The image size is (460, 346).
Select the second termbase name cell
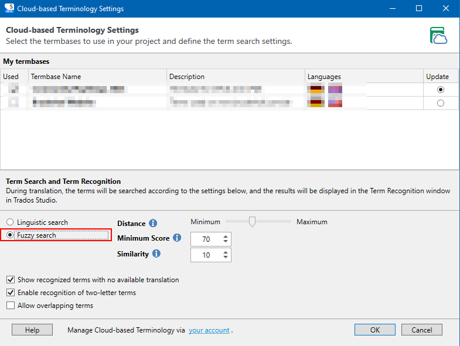(97, 102)
